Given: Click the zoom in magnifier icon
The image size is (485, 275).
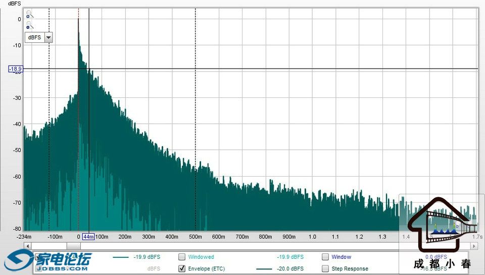Looking at the screenshot, I should tap(29, 14).
